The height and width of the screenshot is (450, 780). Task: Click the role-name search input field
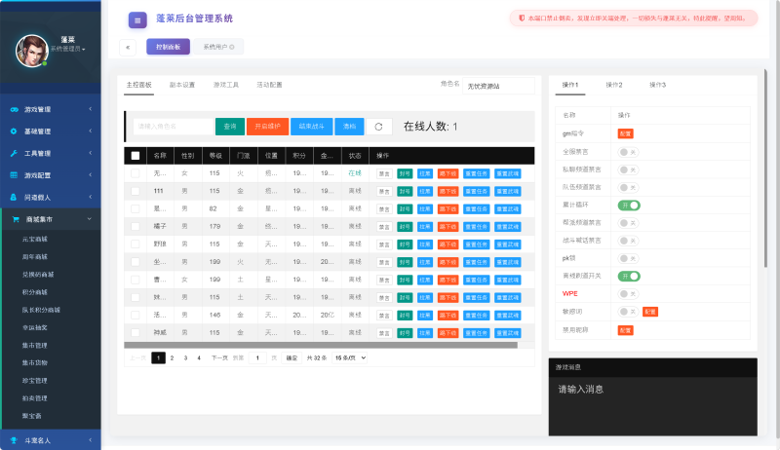point(174,127)
